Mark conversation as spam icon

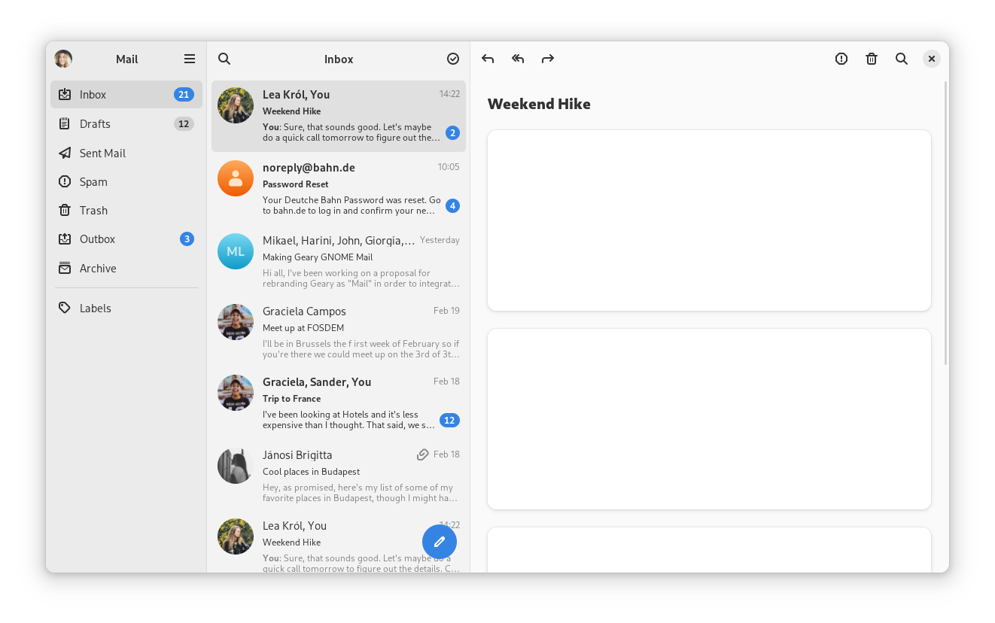pyautogui.click(x=841, y=59)
